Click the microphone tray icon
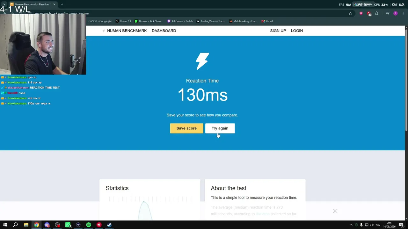Image resolution: width=408 pixels, height=229 pixels. (x=361, y=225)
